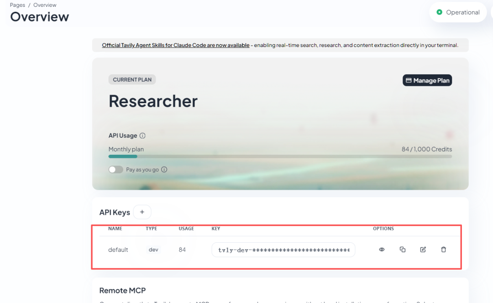Click the usage value 84 in the table
This screenshot has height=303, width=493.
tap(182, 250)
